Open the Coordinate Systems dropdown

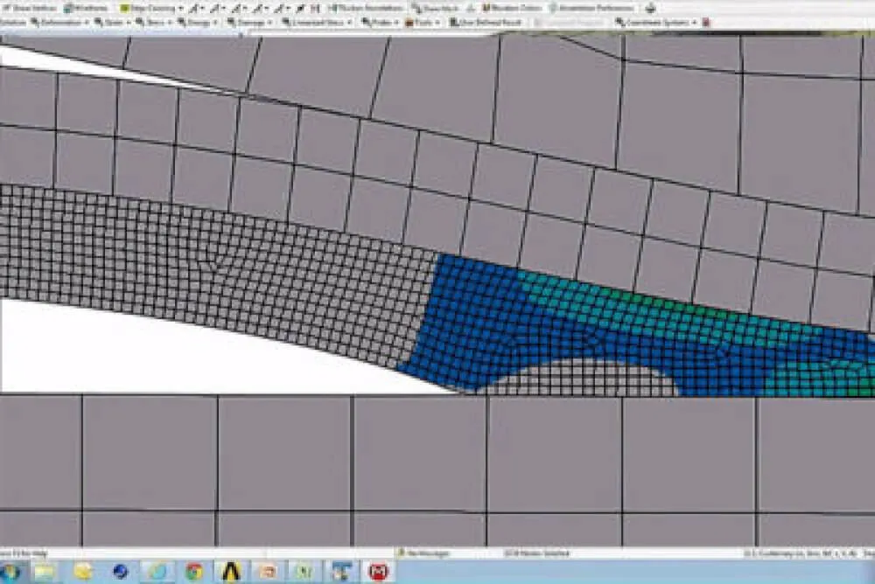pos(655,22)
